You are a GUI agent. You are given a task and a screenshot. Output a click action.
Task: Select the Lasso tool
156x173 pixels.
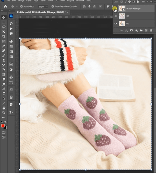4,27
